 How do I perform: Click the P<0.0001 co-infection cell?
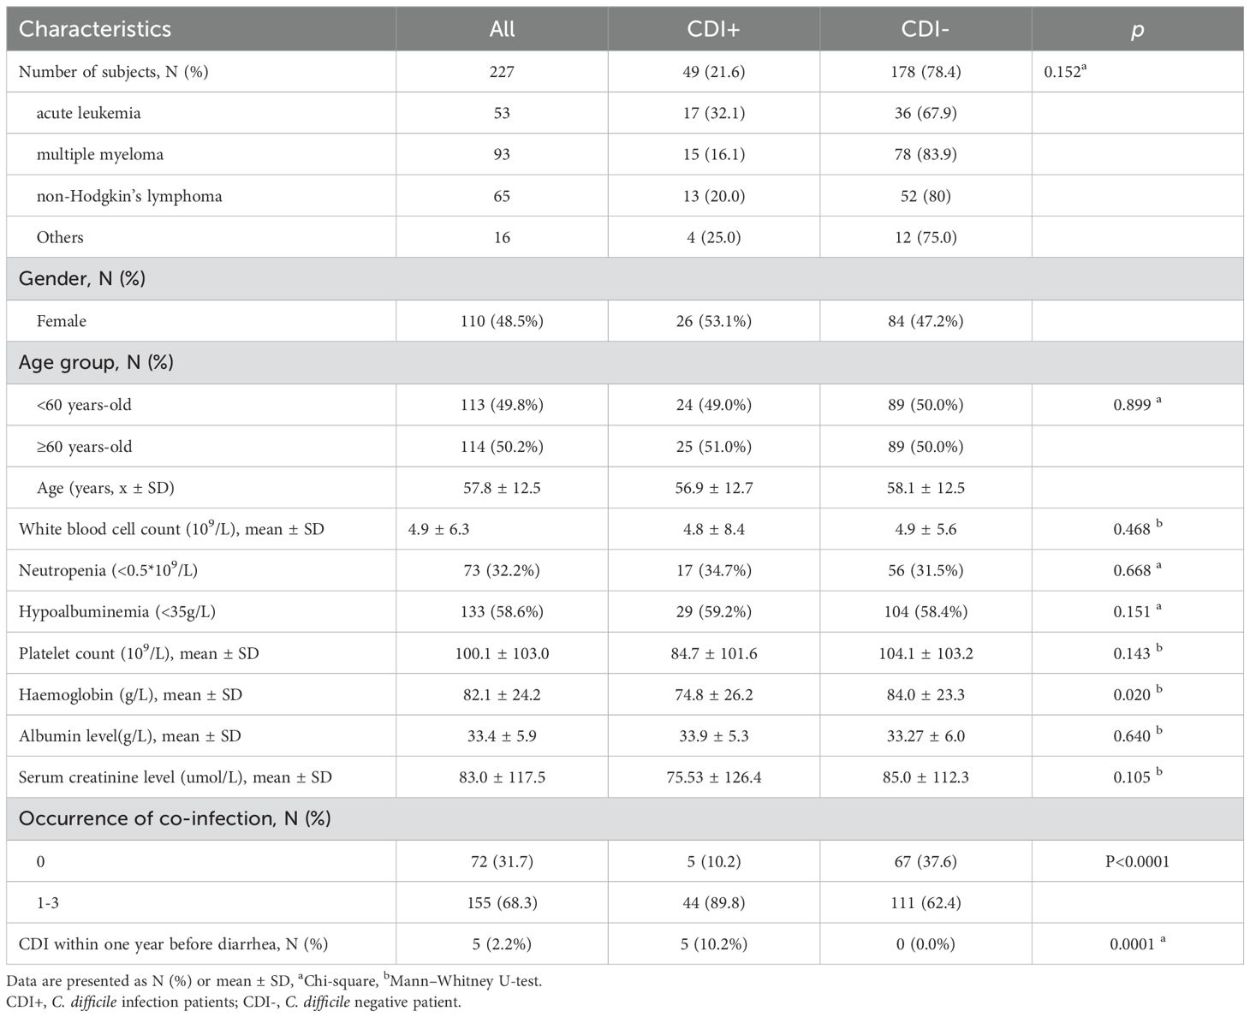click(1137, 861)
